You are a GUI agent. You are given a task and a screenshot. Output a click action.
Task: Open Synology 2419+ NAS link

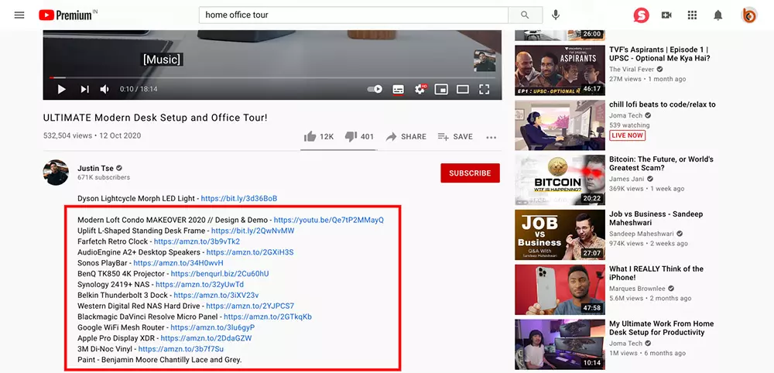200,285
